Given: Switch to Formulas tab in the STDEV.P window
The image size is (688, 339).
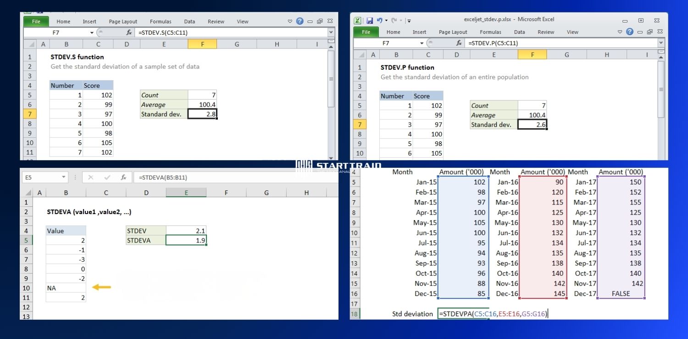Looking at the screenshot, I should pos(490,32).
